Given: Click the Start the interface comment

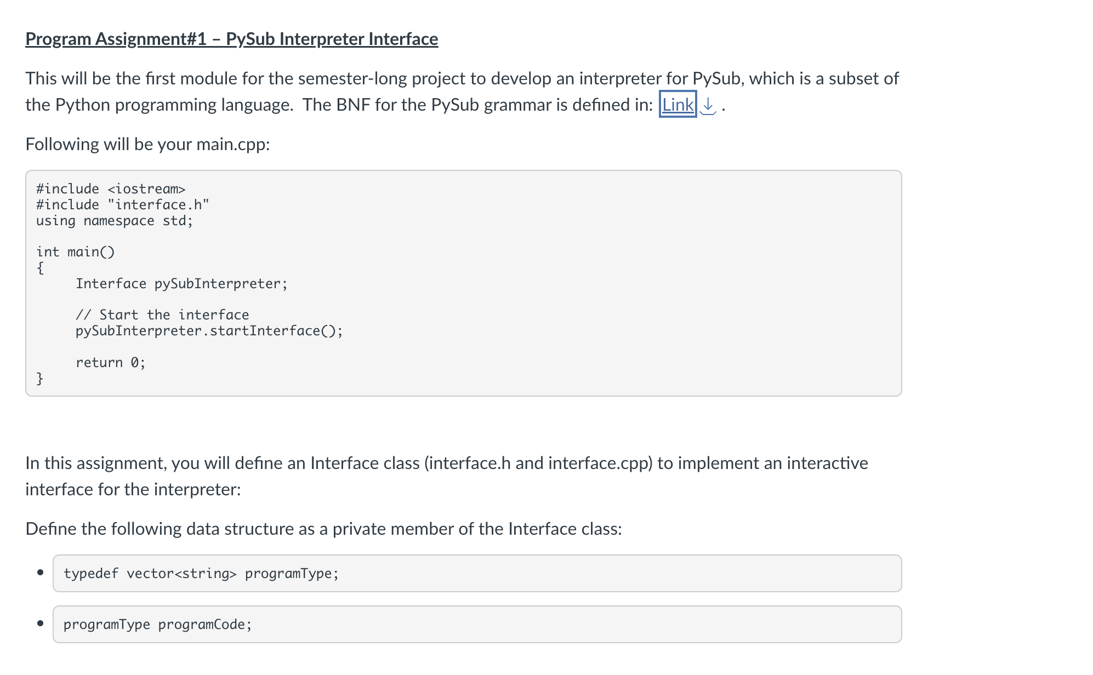Looking at the screenshot, I should click(x=162, y=315).
